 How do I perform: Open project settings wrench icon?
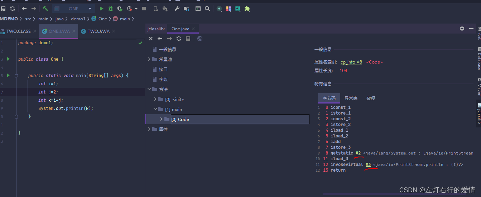(x=177, y=9)
